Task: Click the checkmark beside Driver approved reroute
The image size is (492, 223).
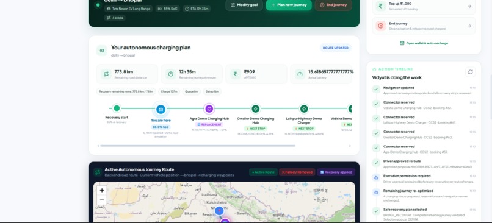Action: pos(376,163)
